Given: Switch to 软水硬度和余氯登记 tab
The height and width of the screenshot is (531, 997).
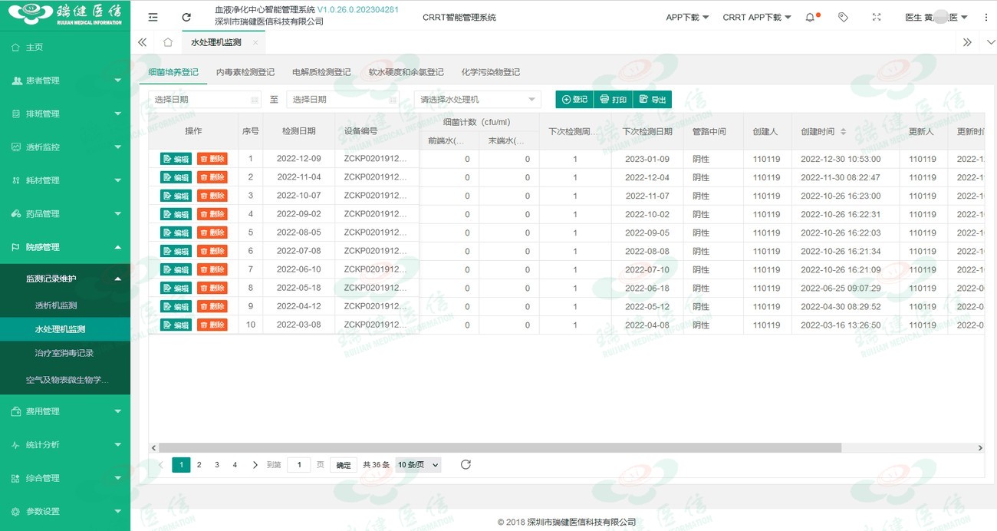Looking at the screenshot, I should (406, 72).
